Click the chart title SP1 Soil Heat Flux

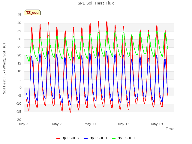tap(96, 3)
